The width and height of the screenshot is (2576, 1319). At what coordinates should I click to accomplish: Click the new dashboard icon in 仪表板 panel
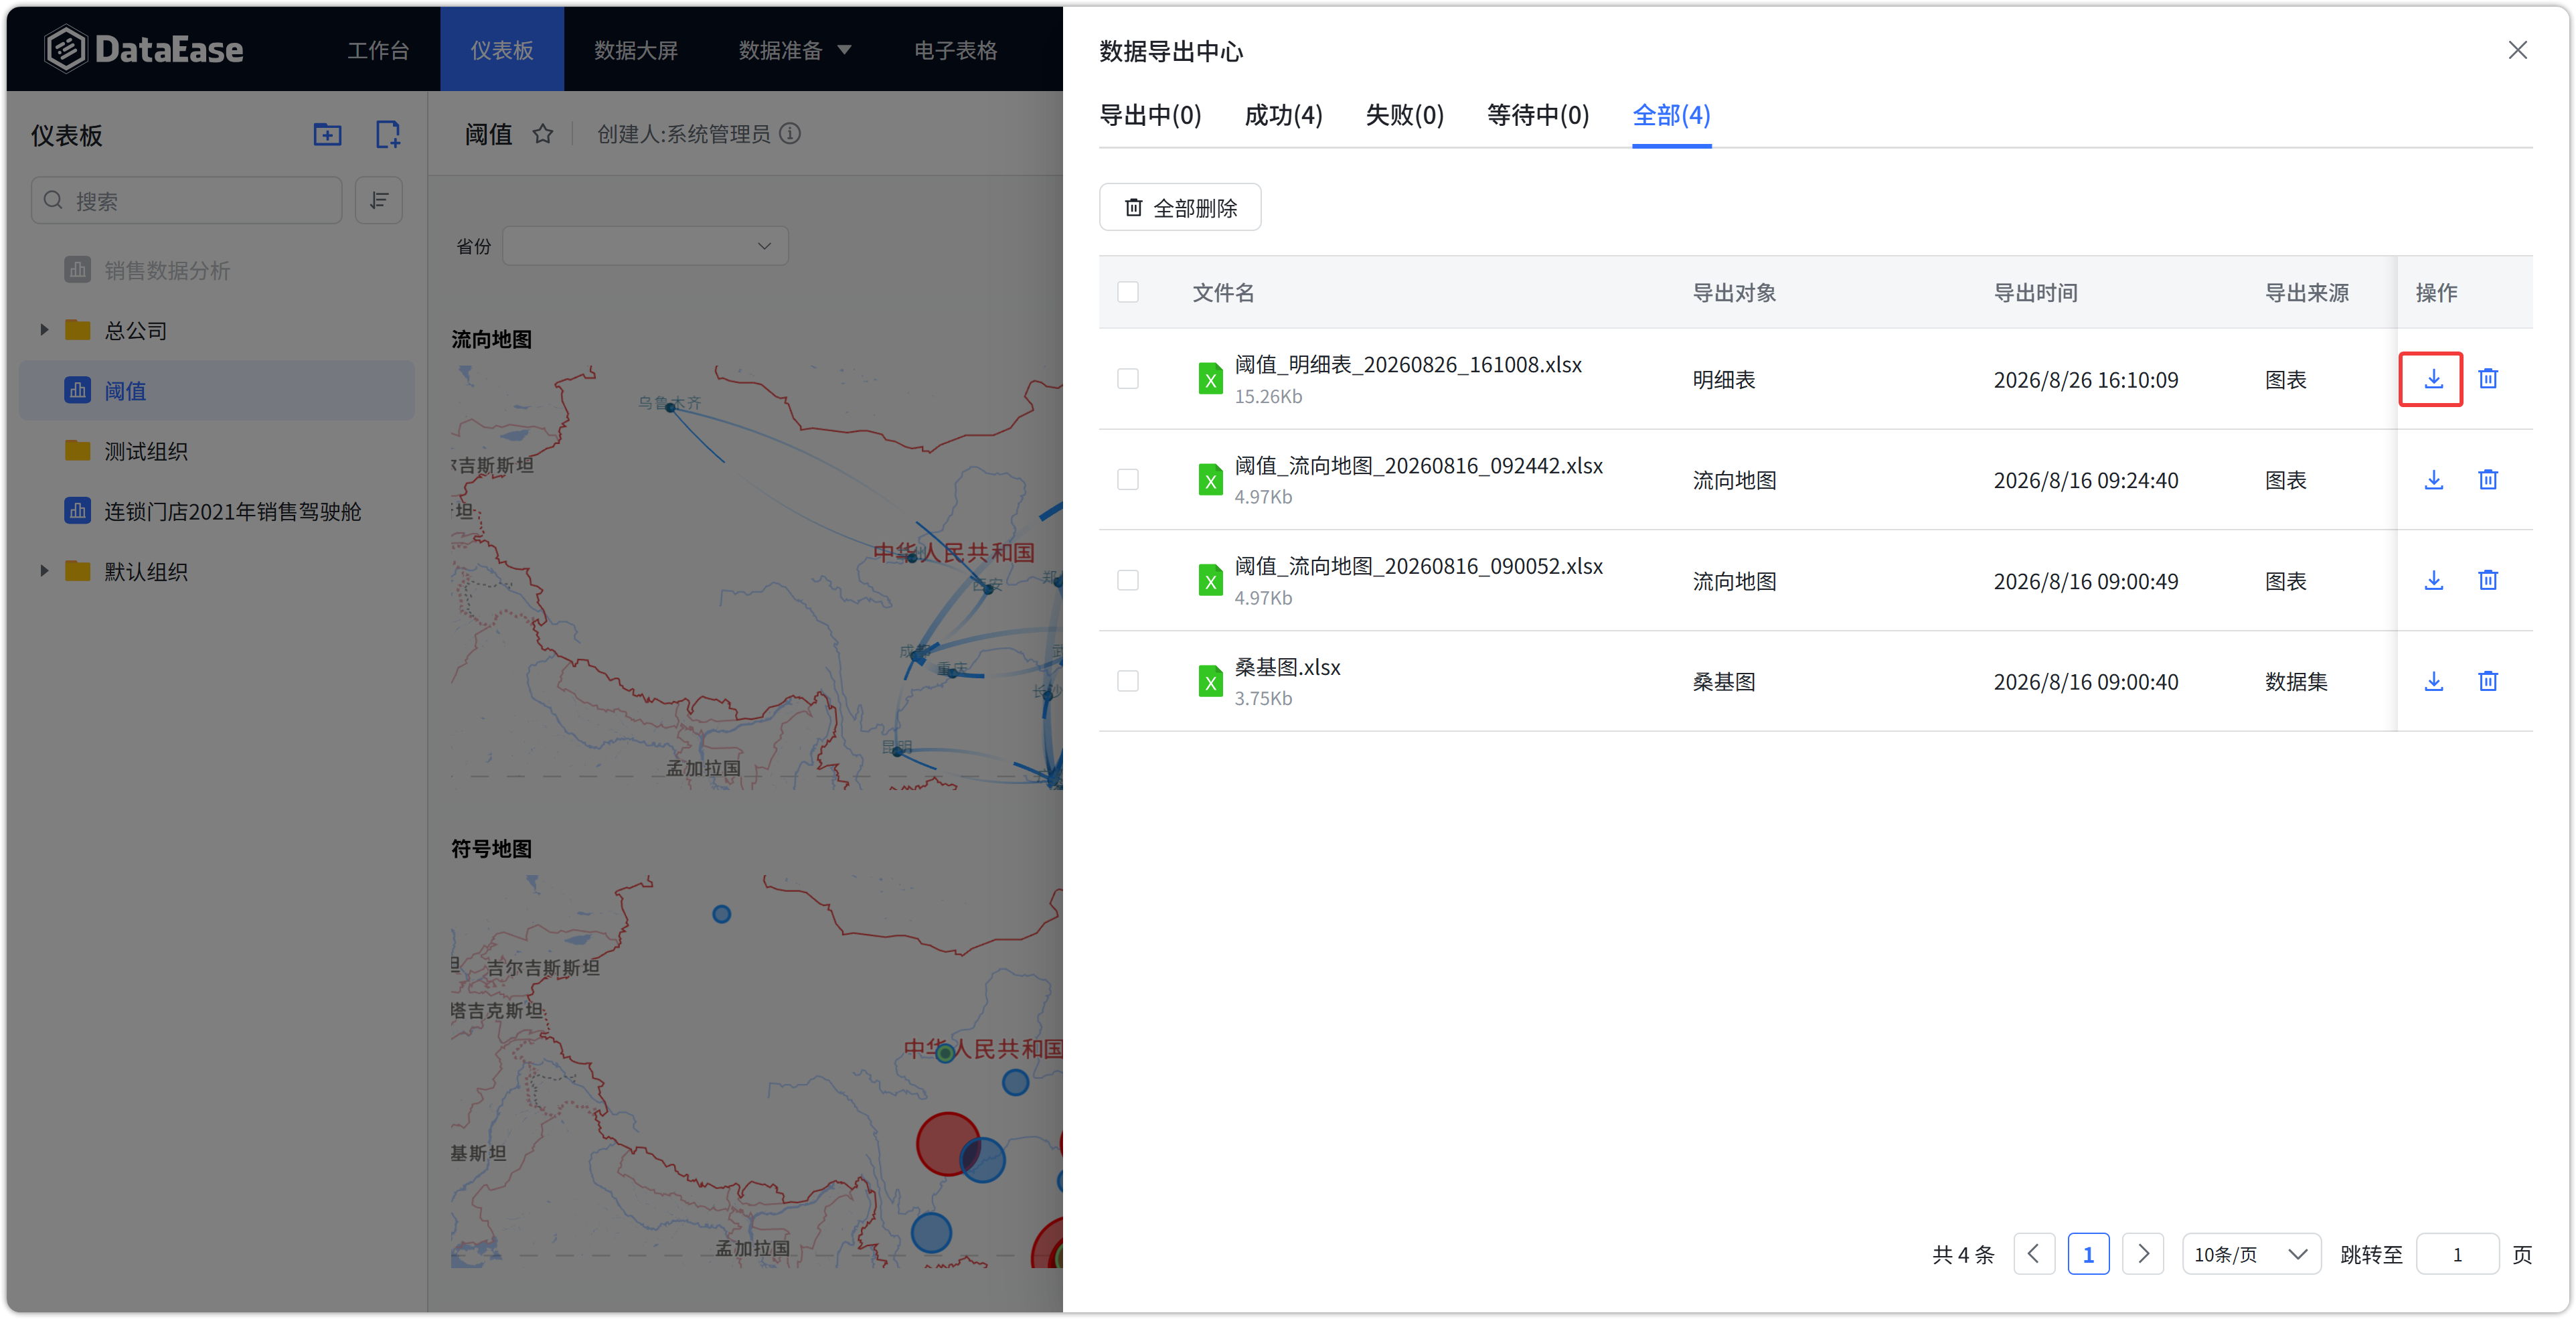pos(388,134)
